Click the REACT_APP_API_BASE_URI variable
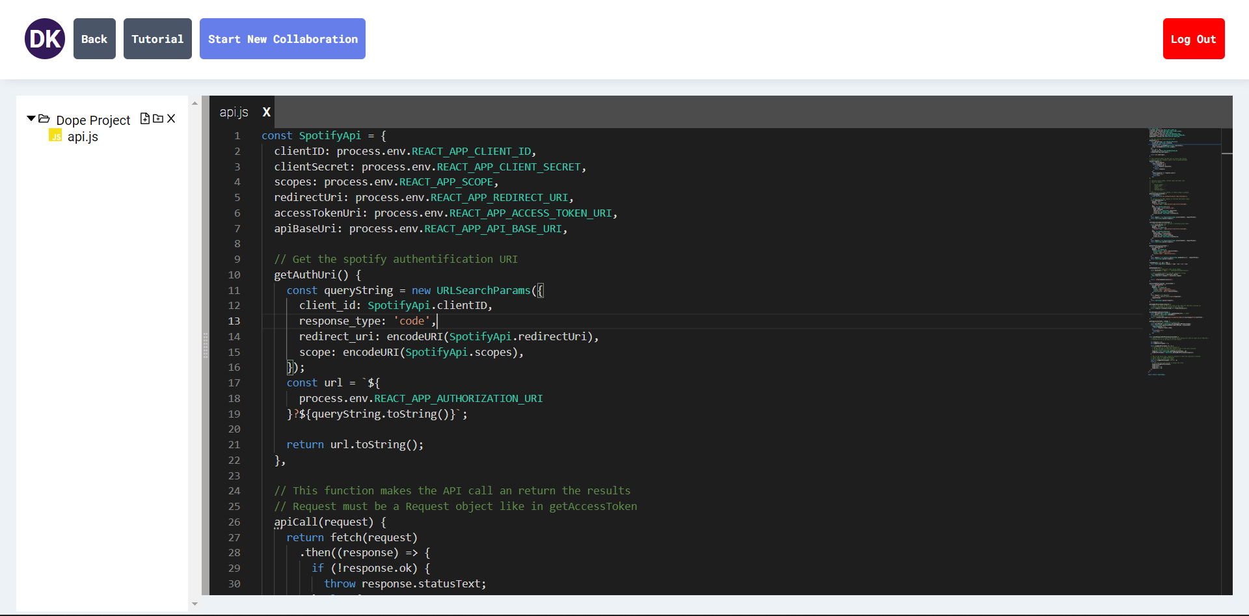Image resolution: width=1249 pixels, height=616 pixels. tap(492, 229)
